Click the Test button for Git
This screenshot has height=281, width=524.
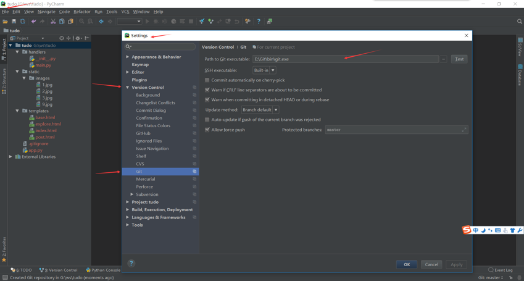(459, 59)
